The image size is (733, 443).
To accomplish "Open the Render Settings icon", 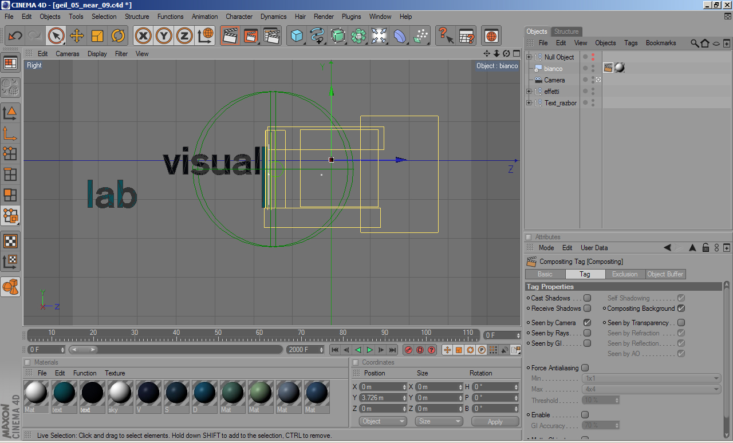I will [271, 36].
